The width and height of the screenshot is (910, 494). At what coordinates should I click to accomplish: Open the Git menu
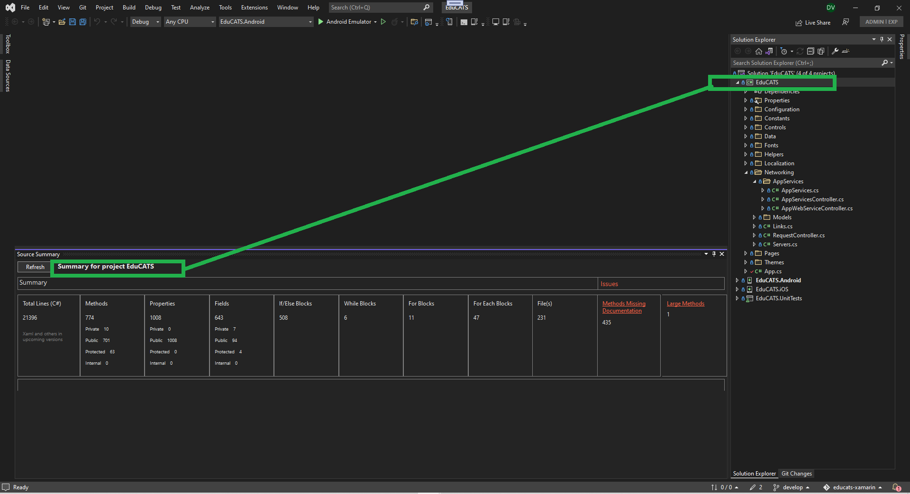[82, 8]
